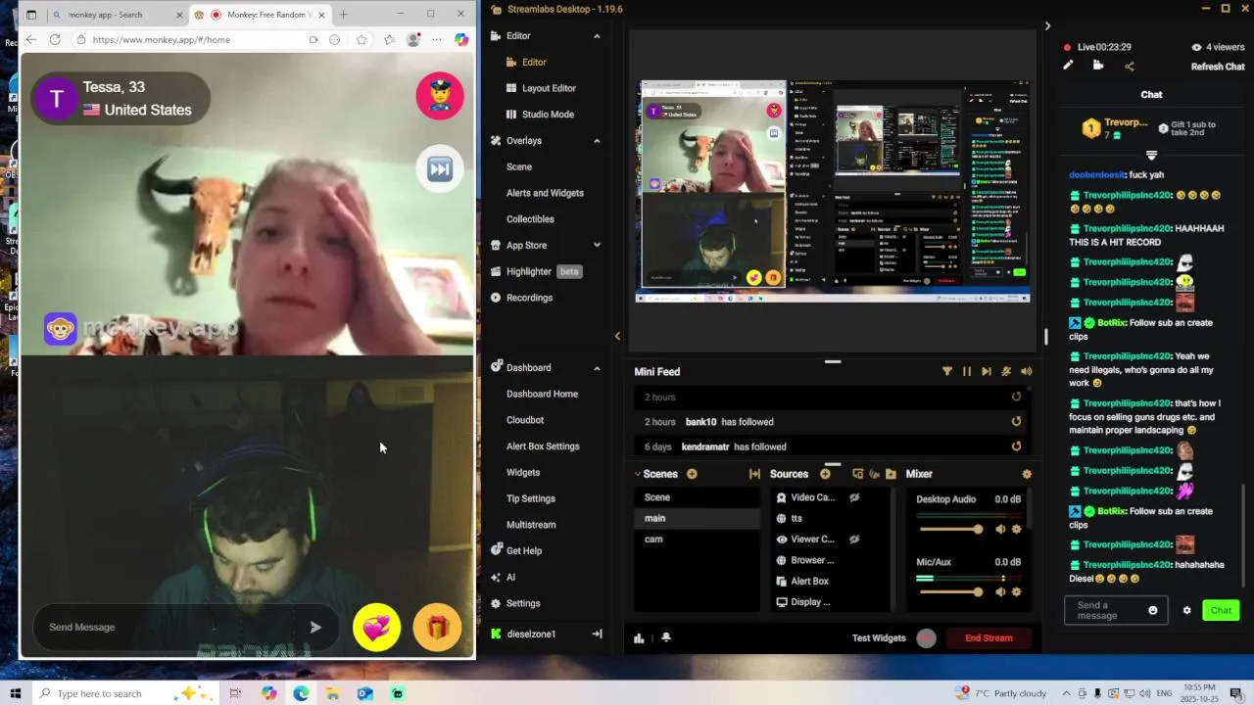Click the End Stream button

[x=989, y=638]
